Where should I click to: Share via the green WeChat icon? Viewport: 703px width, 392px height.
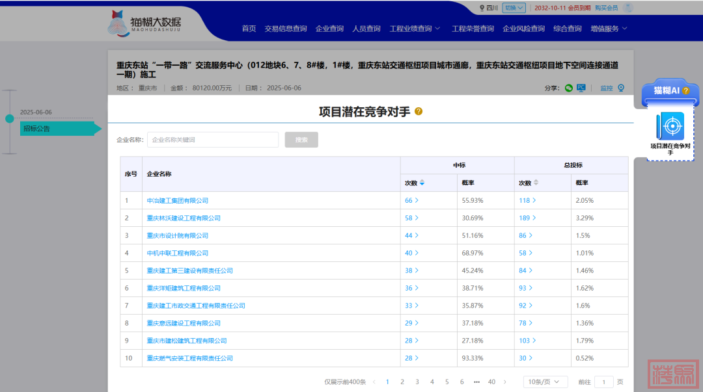tap(568, 88)
